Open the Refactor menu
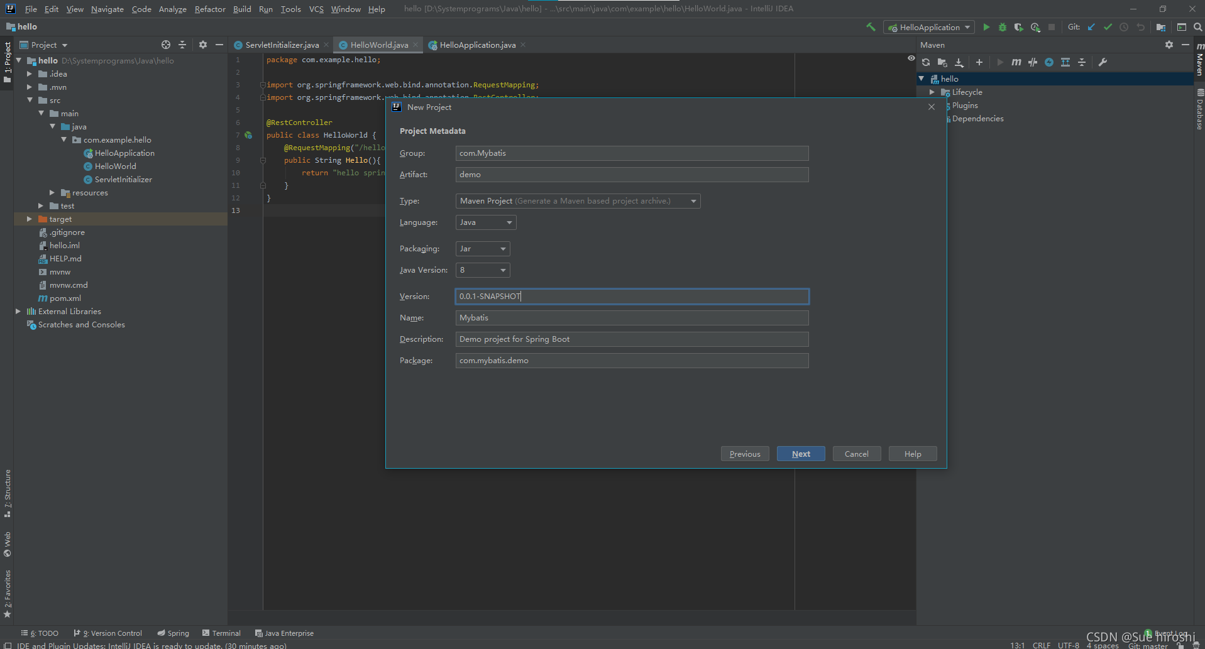 point(210,9)
